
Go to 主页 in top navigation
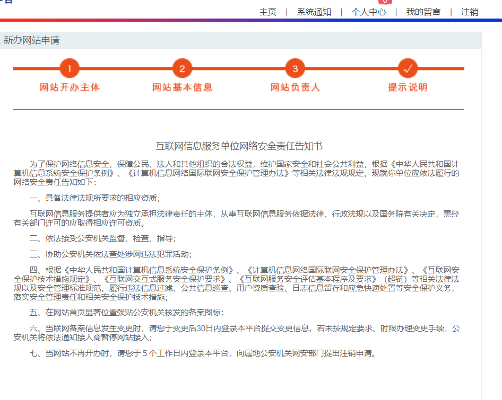[267, 12]
